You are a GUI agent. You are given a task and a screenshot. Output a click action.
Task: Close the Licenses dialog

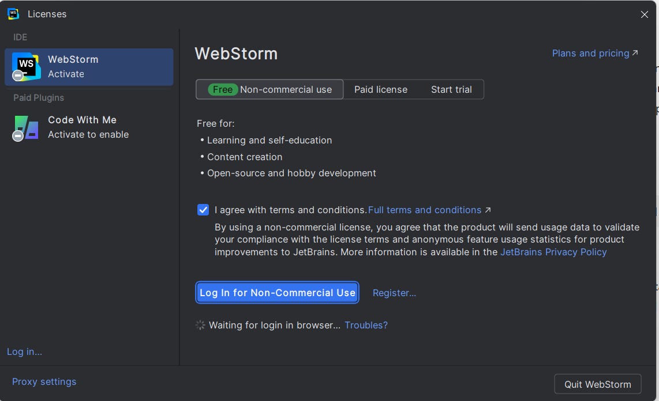click(644, 14)
